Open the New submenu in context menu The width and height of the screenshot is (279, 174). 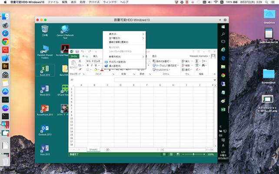tap(124, 56)
